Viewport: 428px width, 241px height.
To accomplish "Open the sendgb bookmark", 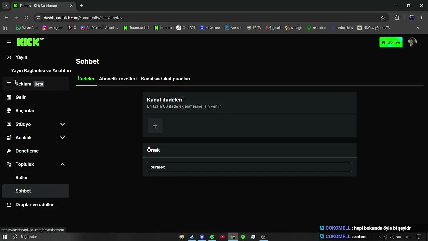I will (x=294, y=28).
